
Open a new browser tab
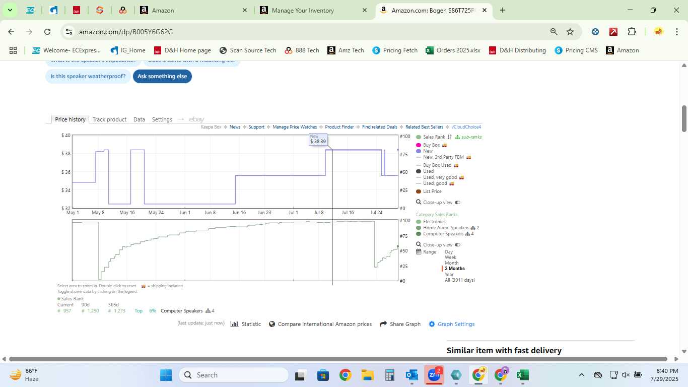click(503, 10)
